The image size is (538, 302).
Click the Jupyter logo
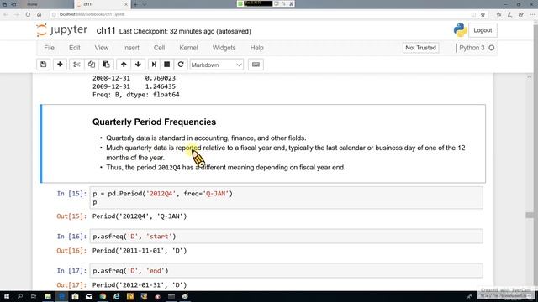click(61, 30)
